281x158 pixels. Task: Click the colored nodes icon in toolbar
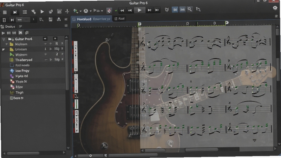[76, 11]
